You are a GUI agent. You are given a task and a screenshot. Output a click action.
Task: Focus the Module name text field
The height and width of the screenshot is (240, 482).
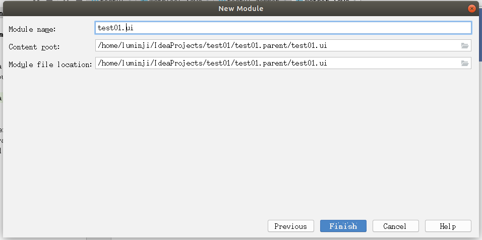pyautogui.click(x=282, y=28)
